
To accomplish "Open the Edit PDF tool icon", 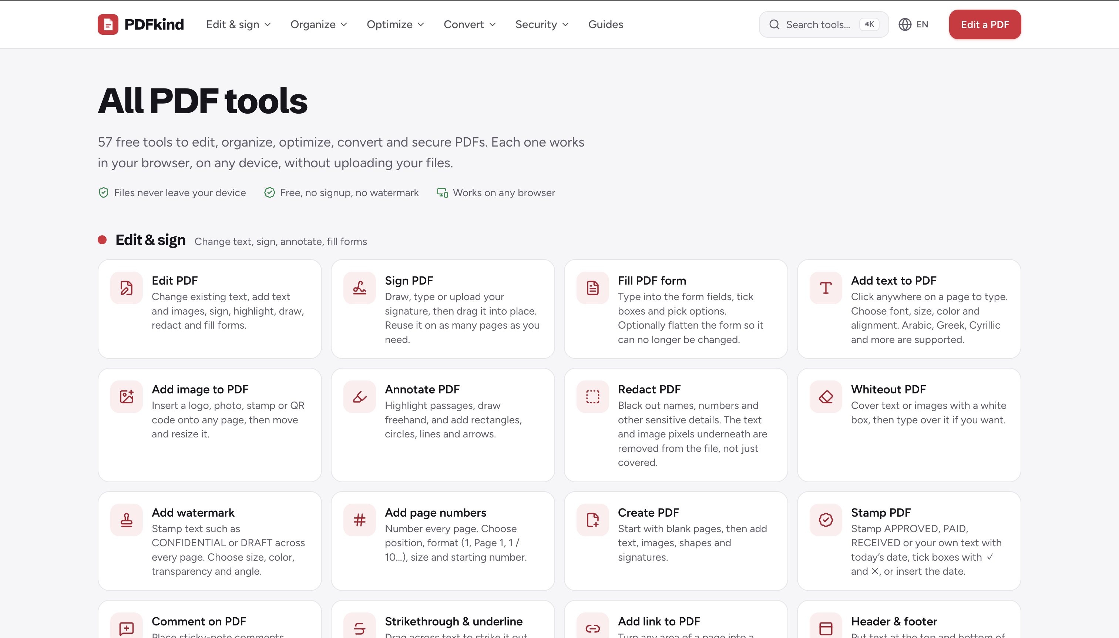I will (x=127, y=288).
